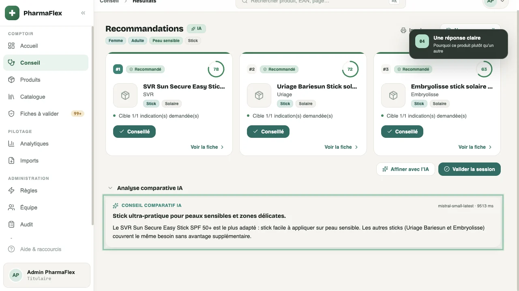The width and height of the screenshot is (519, 291).
Task: Click the Femme filter tag
Action: 116,40
